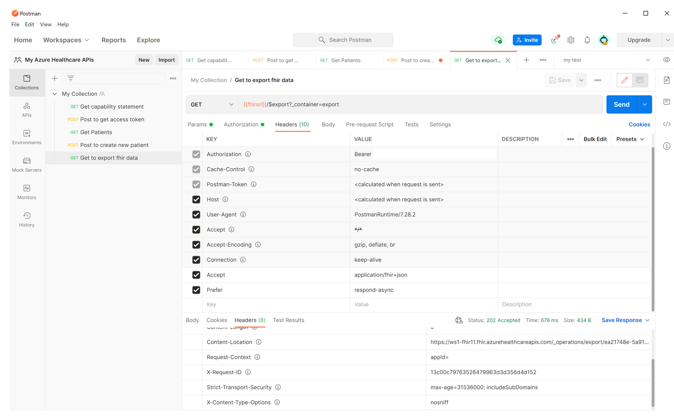Open the my test environment dropdown
Viewport: 674px width, 418px height.
(606, 60)
